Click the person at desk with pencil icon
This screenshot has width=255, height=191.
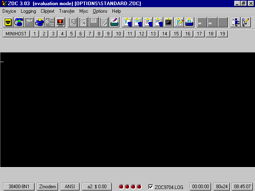tap(246, 22)
